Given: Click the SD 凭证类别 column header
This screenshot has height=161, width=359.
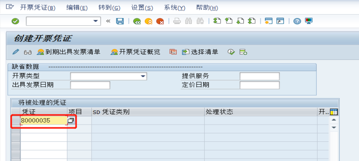Looking at the screenshot, I should click(x=148, y=112).
